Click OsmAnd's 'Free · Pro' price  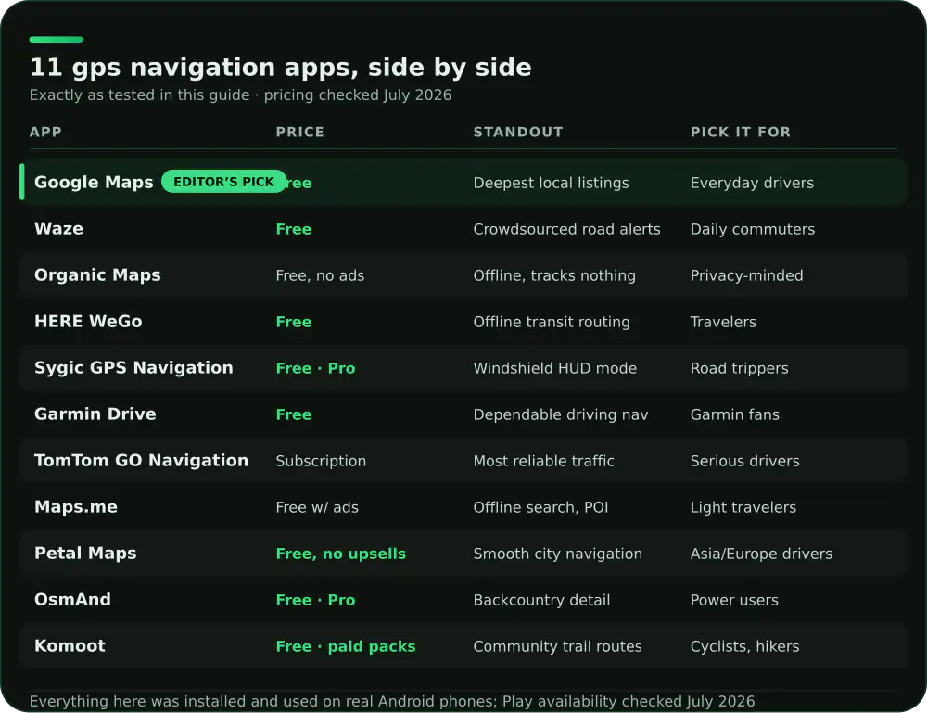315,600
